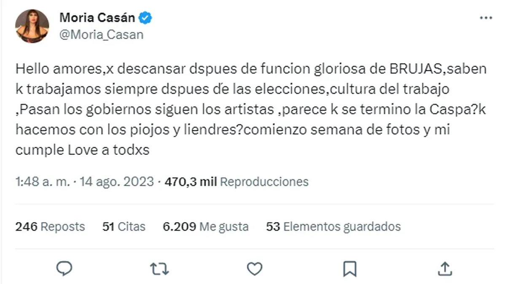See who gave 6.209 Me gusta
This screenshot has height=284, width=506.
click(206, 226)
